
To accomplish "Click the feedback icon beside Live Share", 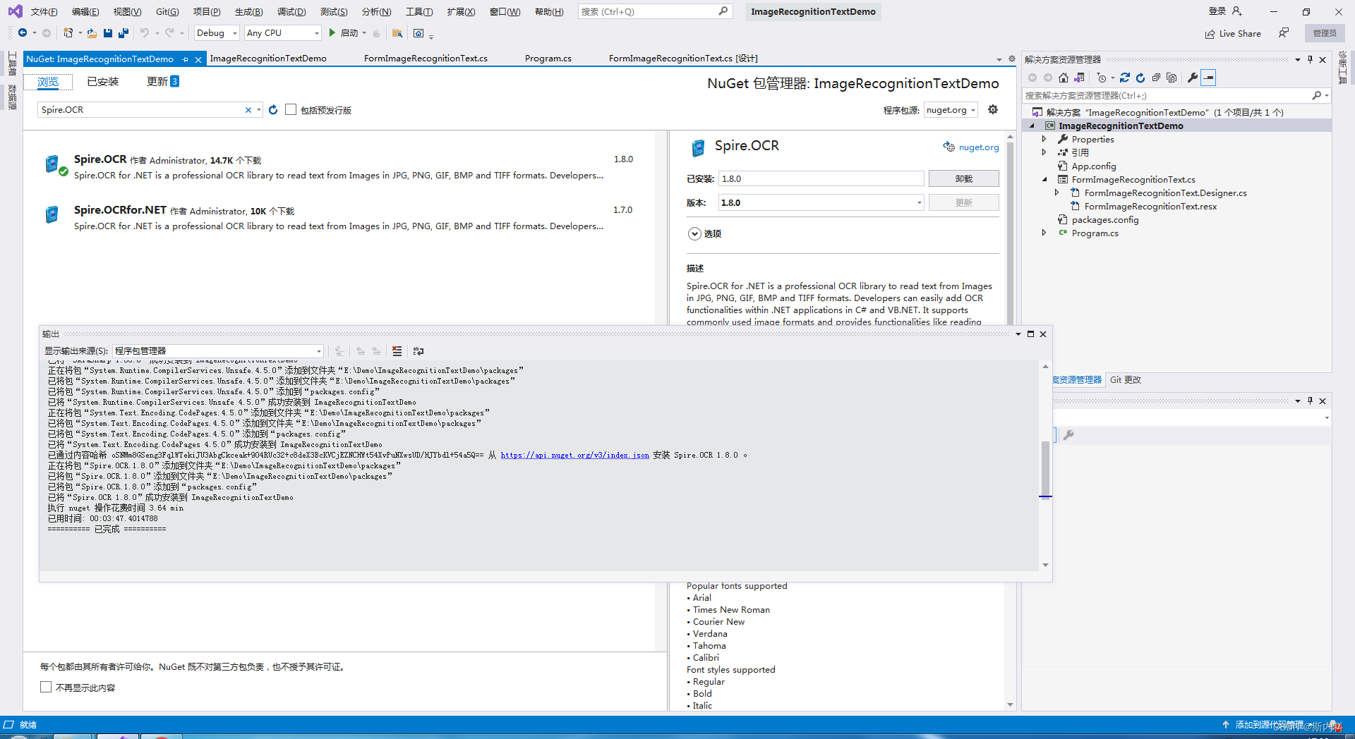I will click(x=1284, y=33).
